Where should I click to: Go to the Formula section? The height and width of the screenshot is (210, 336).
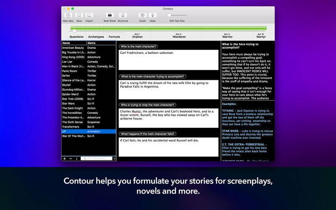(x=114, y=37)
